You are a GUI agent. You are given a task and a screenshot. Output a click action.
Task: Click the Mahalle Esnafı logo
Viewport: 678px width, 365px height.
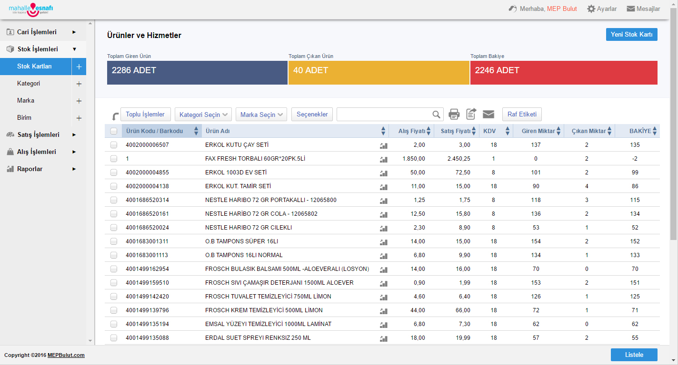click(30, 9)
